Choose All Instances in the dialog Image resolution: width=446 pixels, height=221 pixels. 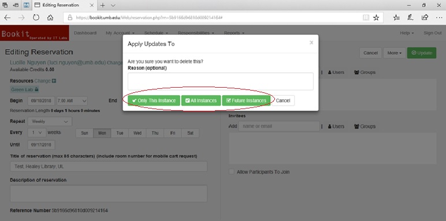pos(201,100)
